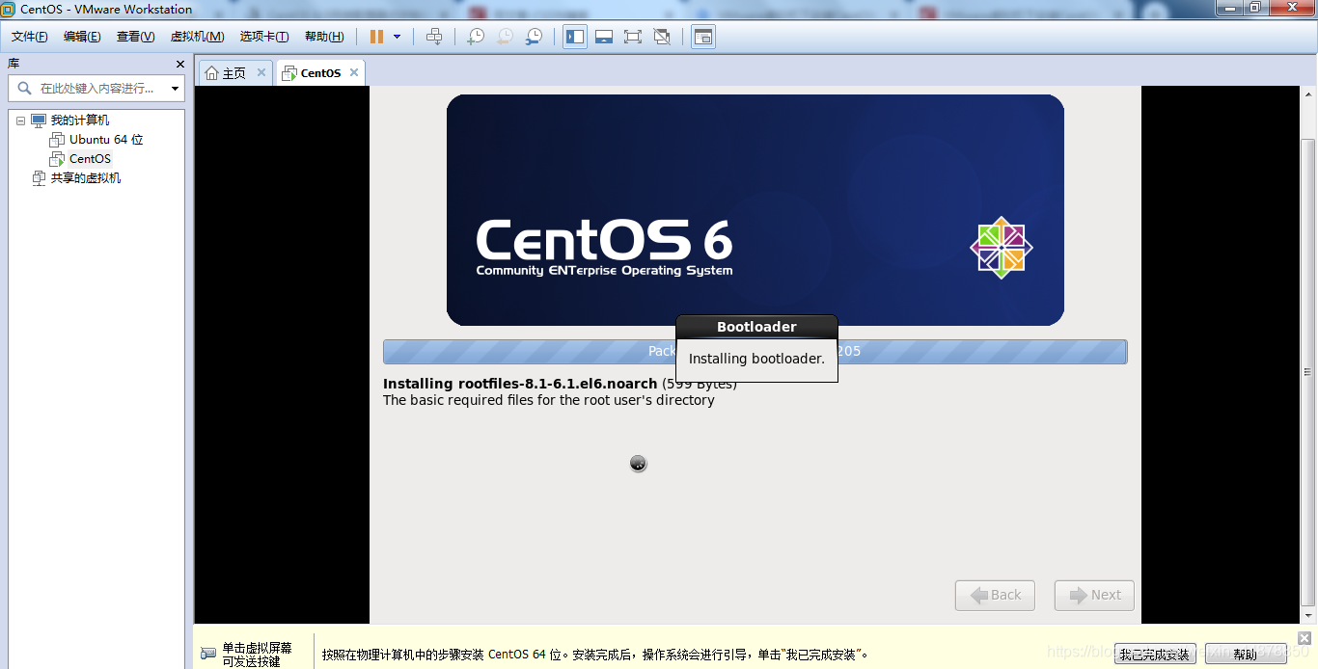Open the library search filter dropdown
The image size is (1318, 669).
[175, 89]
